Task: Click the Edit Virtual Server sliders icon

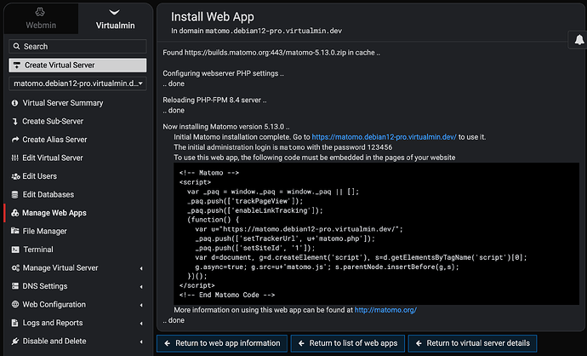Action: tap(15, 158)
